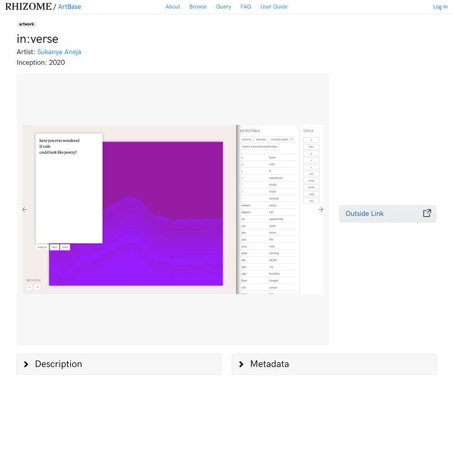Open the Browse page

(x=198, y=7)
